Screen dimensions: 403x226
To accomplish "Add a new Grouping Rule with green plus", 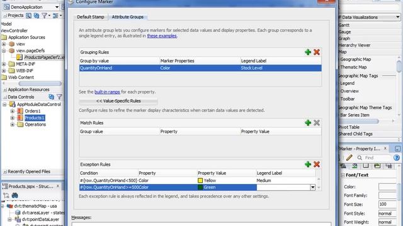I will [x=308, y=52].
